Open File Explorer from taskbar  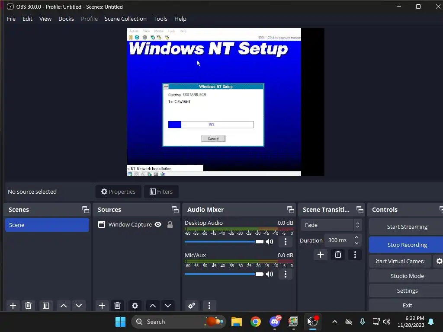pos(237,322)
